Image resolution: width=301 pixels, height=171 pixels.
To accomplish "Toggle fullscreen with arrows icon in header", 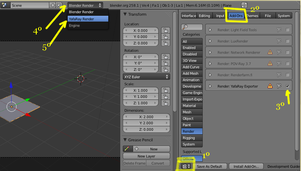I will click(244, 5).
